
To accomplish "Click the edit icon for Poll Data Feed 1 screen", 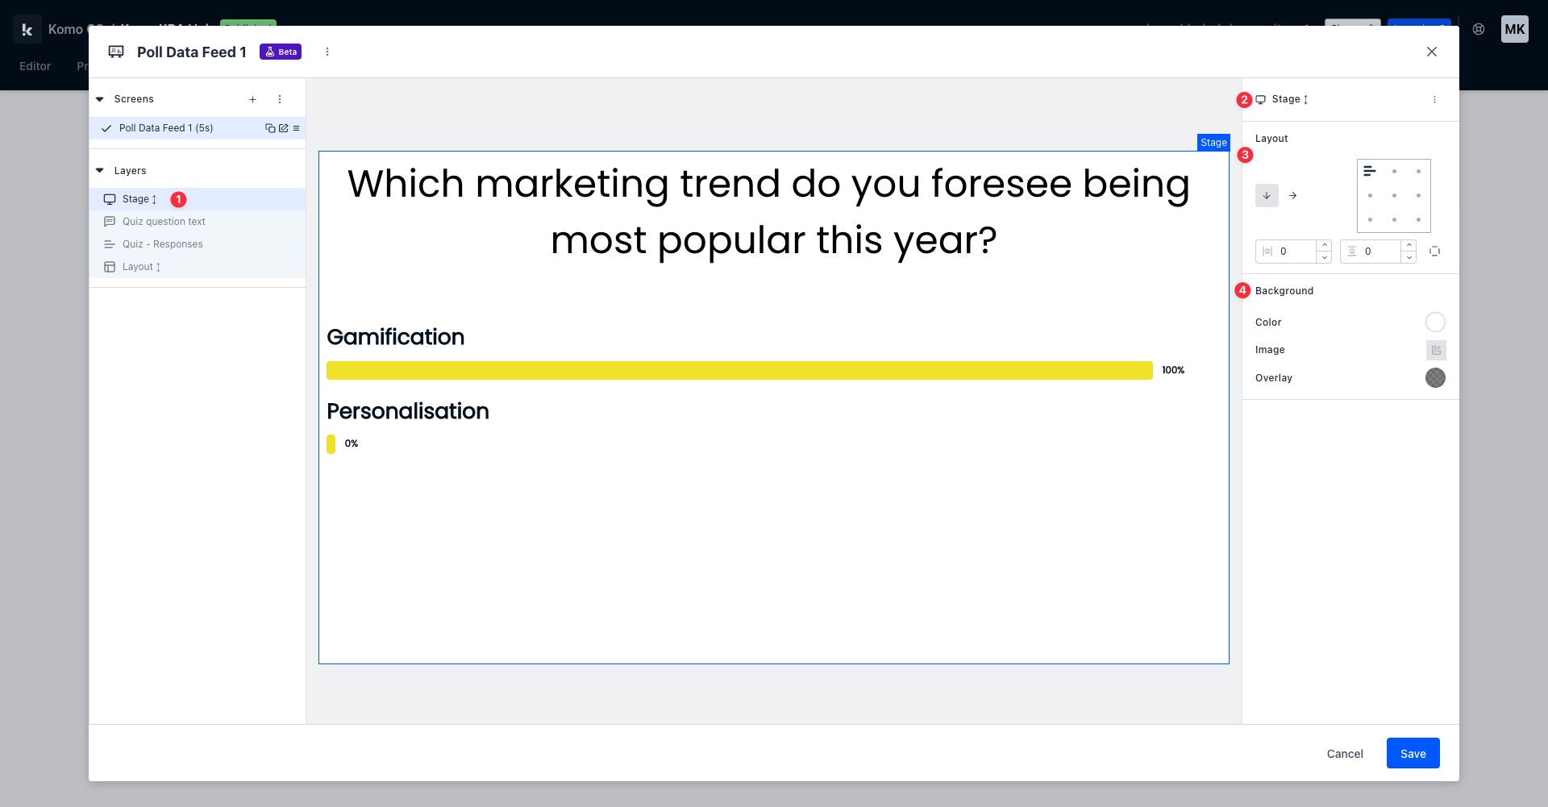I will click(x=283, y=128).
